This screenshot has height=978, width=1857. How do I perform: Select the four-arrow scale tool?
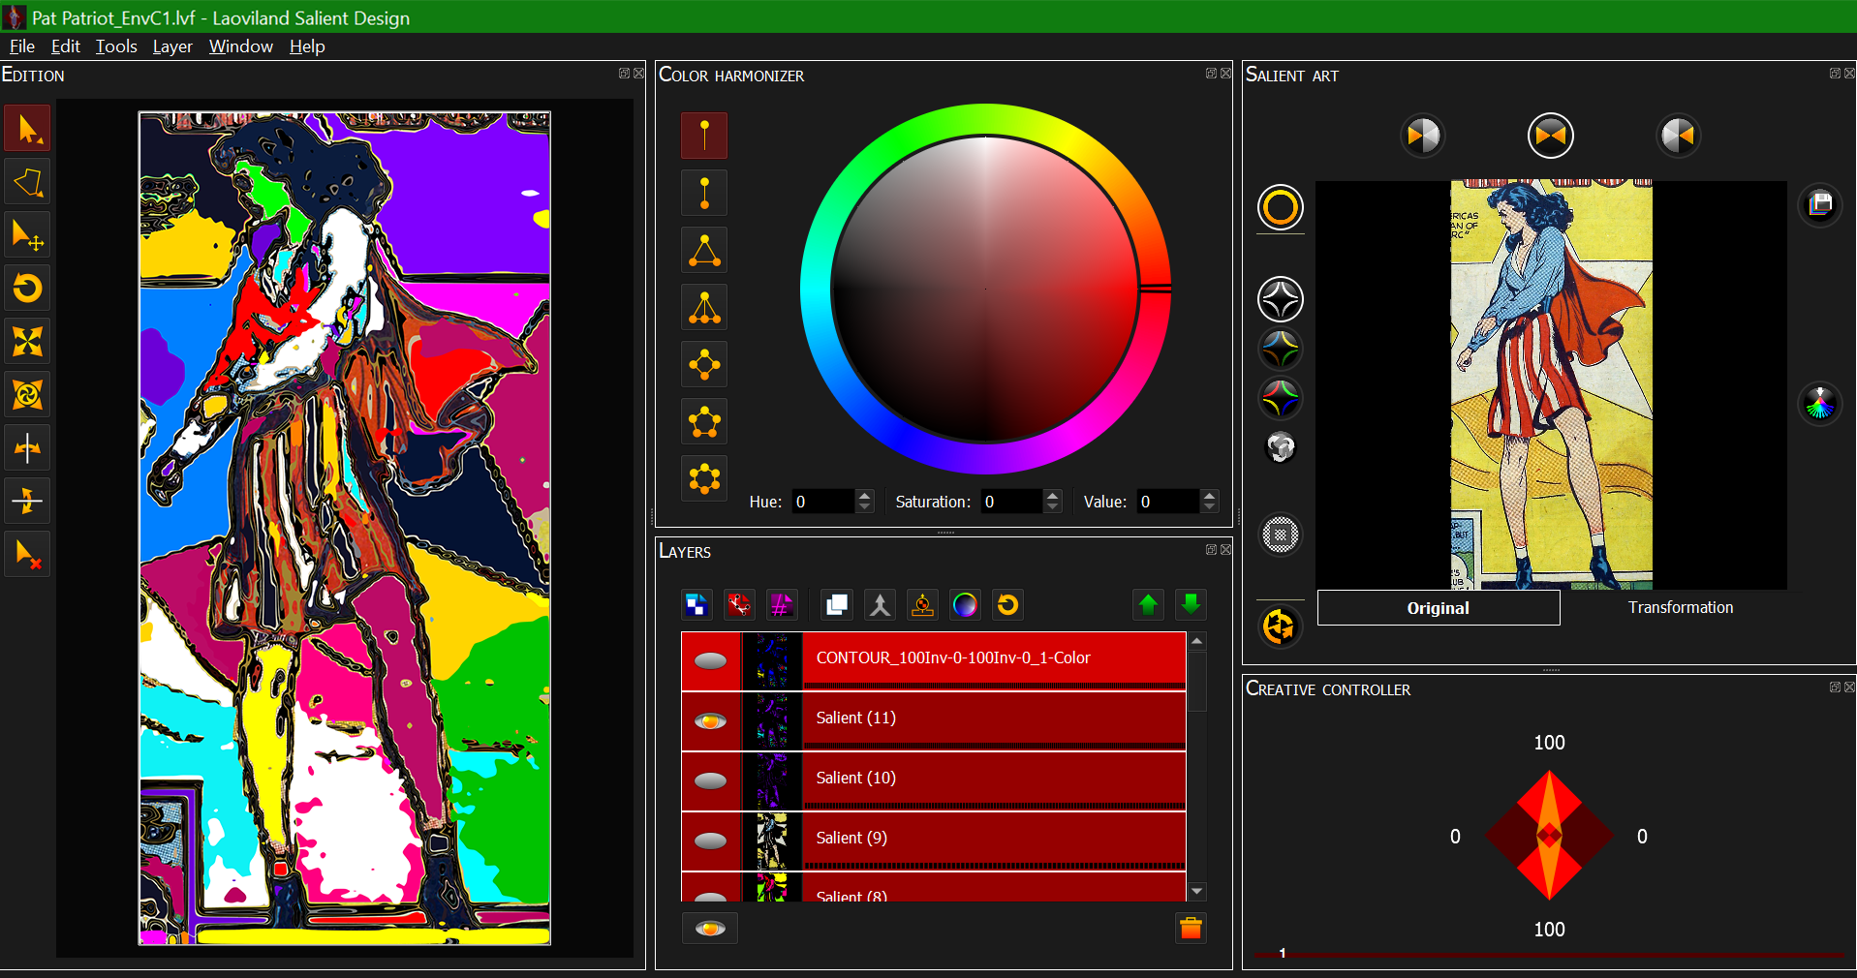27,341
